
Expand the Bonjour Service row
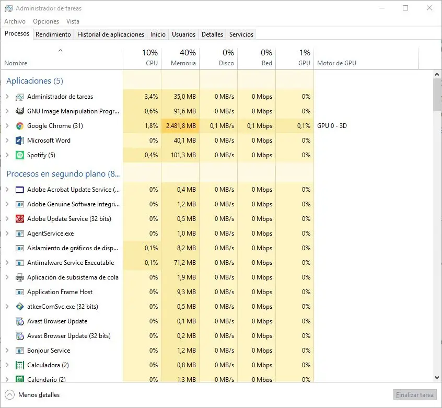(7, 351)
